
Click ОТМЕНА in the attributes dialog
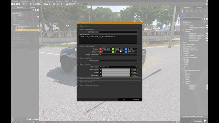(136, 100)
